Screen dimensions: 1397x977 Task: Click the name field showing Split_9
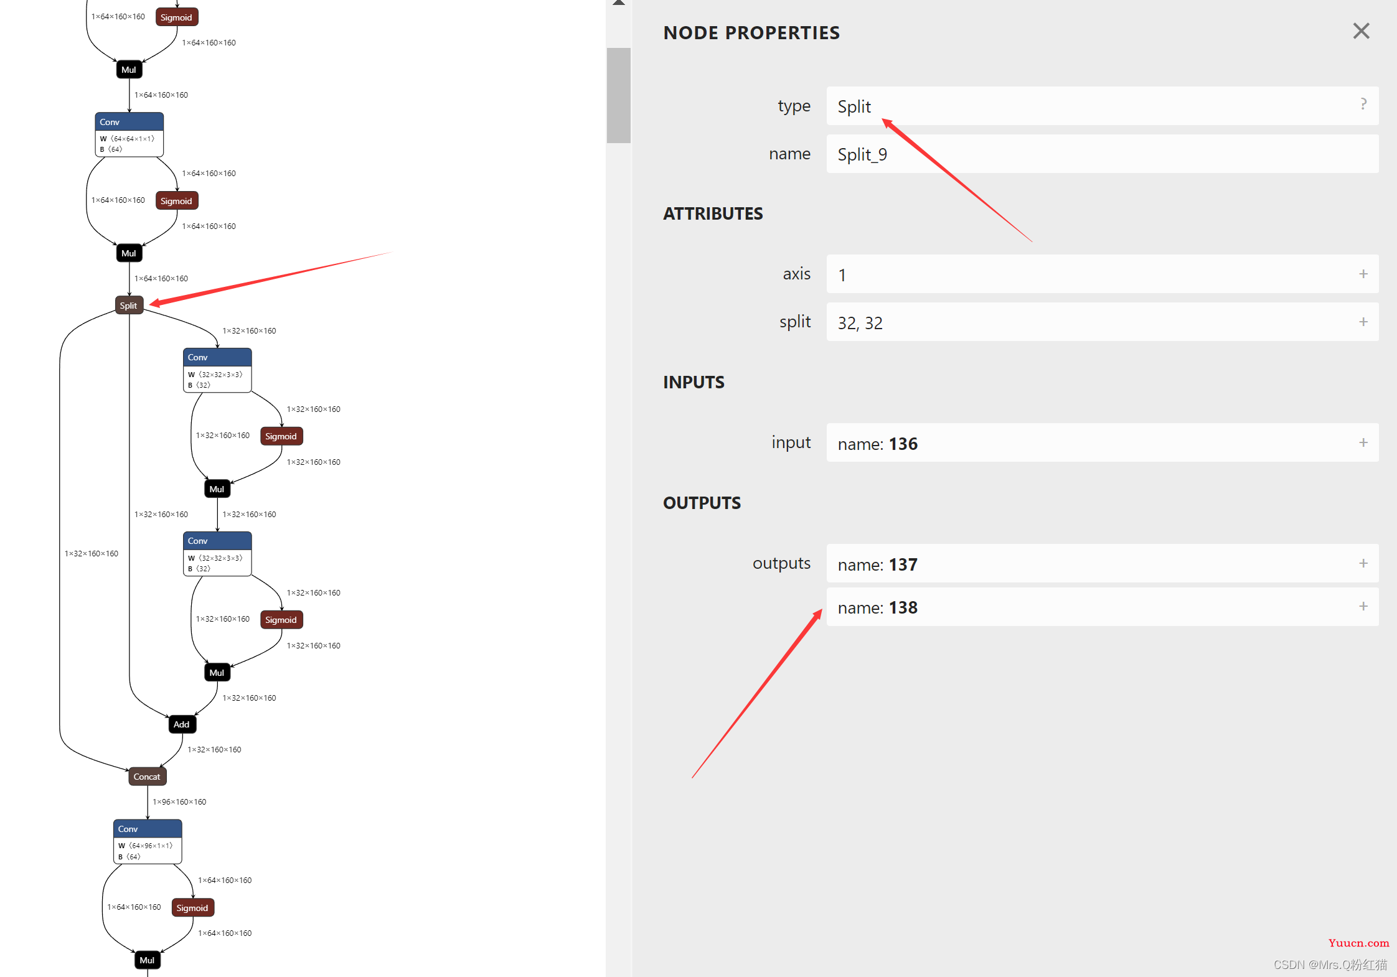point(1102,154)
